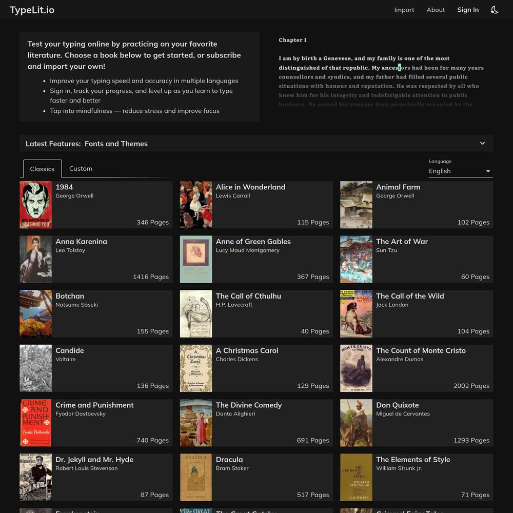
Task: Open The Call of the Wild cover
Action: [357, 314]
